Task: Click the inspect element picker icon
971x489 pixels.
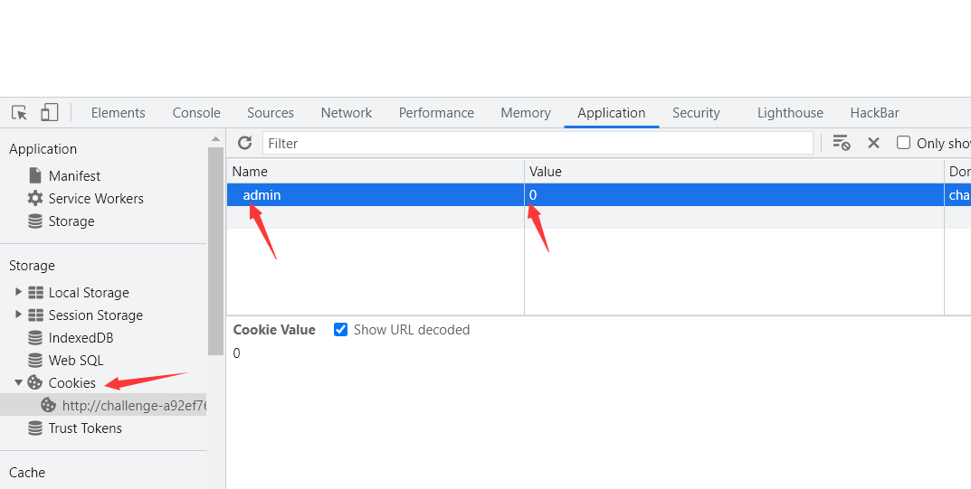Action: [19, 113]
